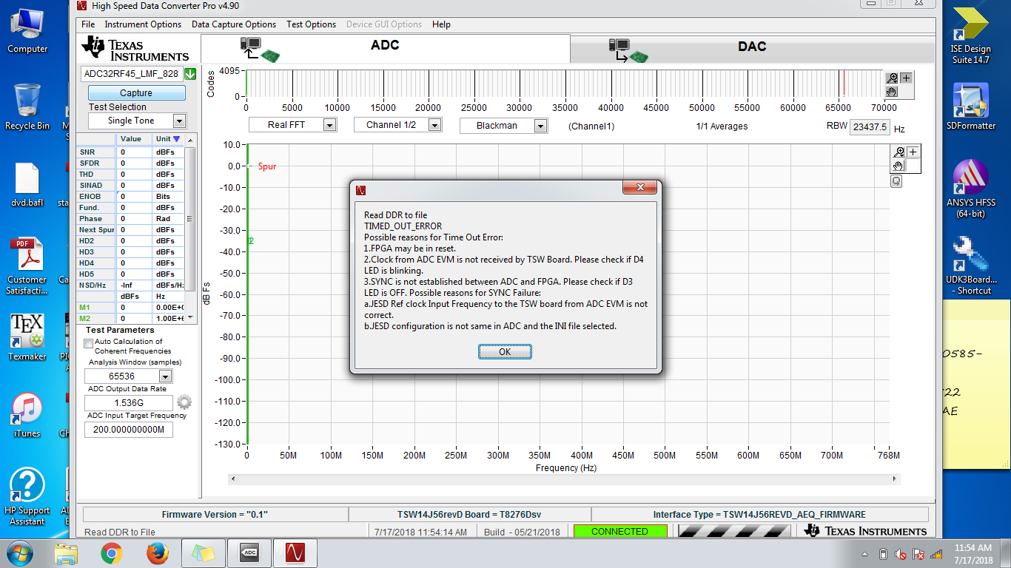Screen dimensions: 1011x568
Task: Show hidden system tray icons
Action: 865,554
